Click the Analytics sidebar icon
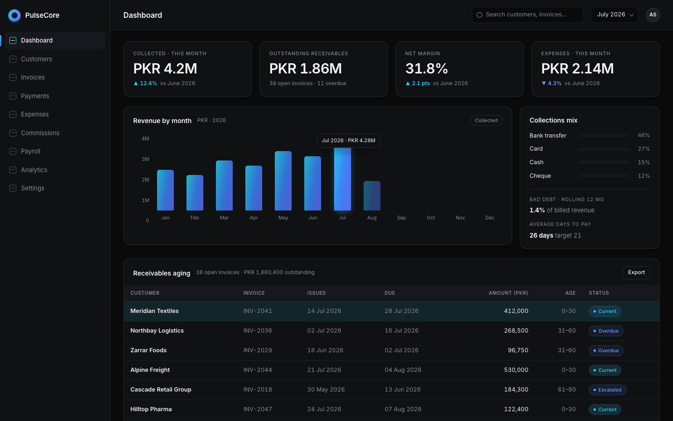 pos(13,170)
